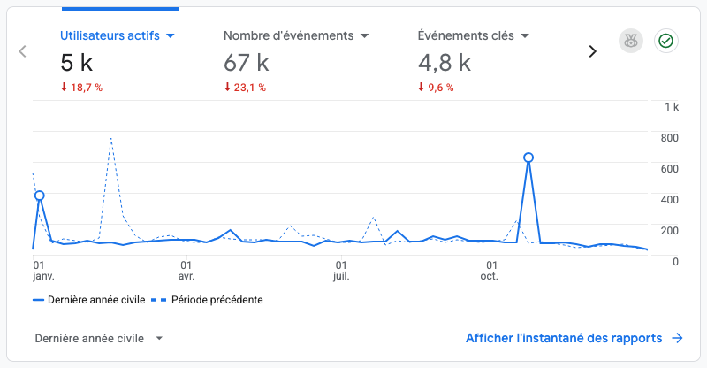Click the next metrics right chevron
Viewport: 707px width, 368px height.
[x=592, y=51]
